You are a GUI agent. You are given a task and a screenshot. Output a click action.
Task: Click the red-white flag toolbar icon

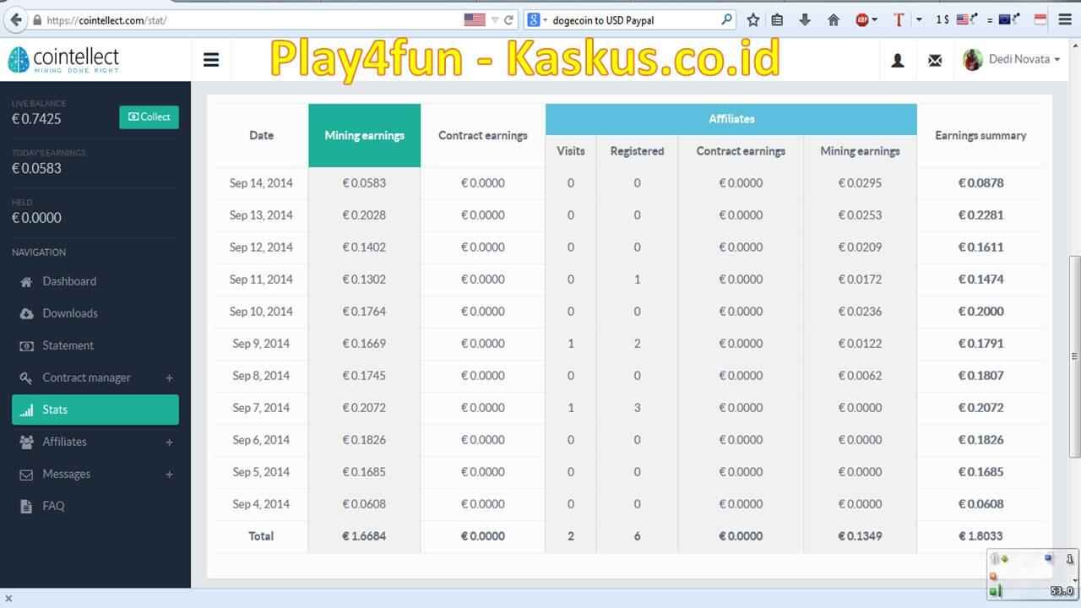click(1040, 19)
